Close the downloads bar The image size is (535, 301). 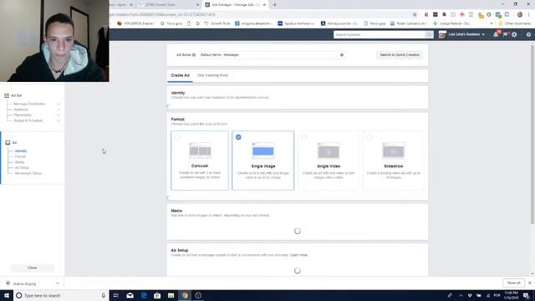(529, 283)
